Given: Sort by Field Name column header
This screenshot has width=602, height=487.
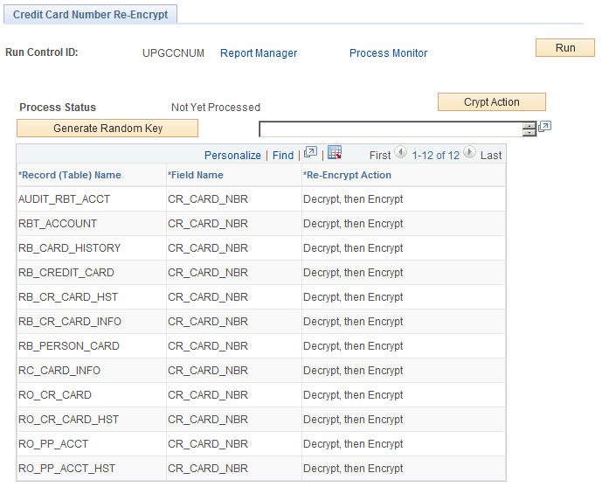Looking at the screenshot, I should pyautogui.click(x=195, y=175).
